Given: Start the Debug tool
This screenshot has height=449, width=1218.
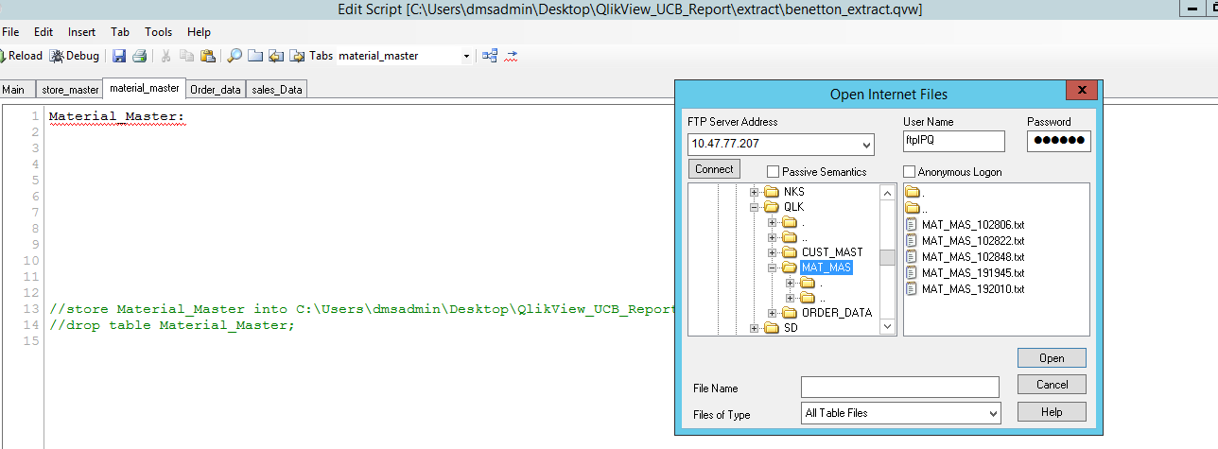Looking at the screenshot, I should [75, 56].
